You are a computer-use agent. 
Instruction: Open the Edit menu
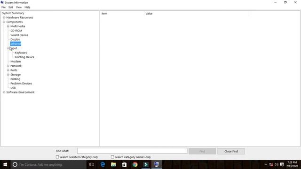pyautogui.click(x=11, y=7)
